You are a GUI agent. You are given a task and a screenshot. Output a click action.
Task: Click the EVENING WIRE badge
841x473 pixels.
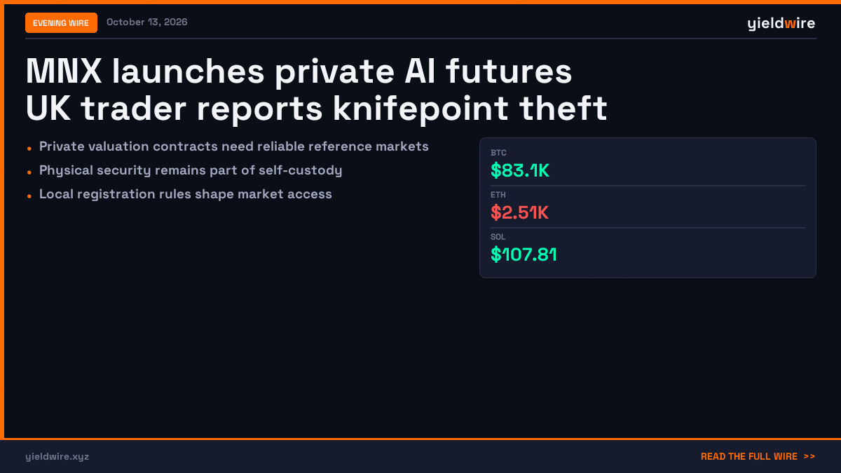click(61, 23)
